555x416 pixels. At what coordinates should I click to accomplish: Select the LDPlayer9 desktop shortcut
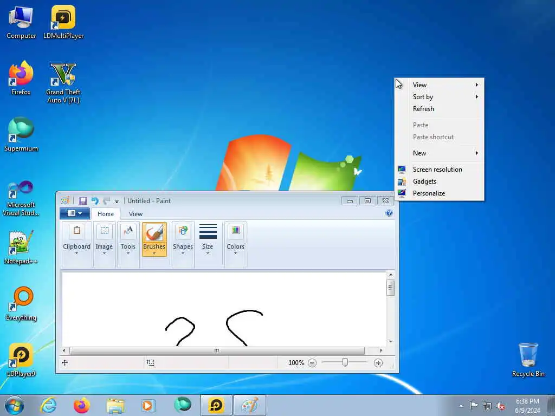(21, 360)
